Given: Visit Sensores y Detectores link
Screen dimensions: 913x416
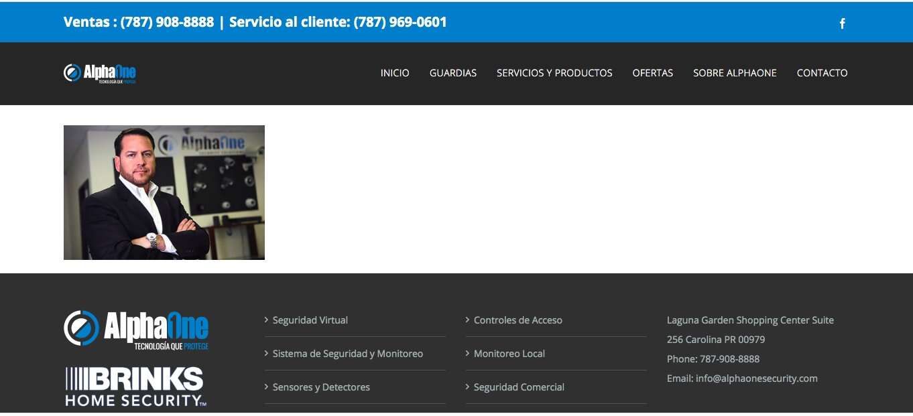Looking at the screenshot, I should coord(321,387).
